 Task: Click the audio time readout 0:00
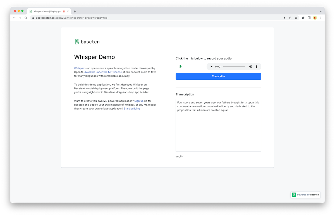click(218, 67)
